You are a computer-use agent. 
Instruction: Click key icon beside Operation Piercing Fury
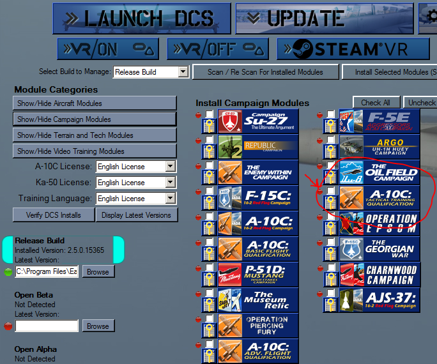[x=209, y=331]
